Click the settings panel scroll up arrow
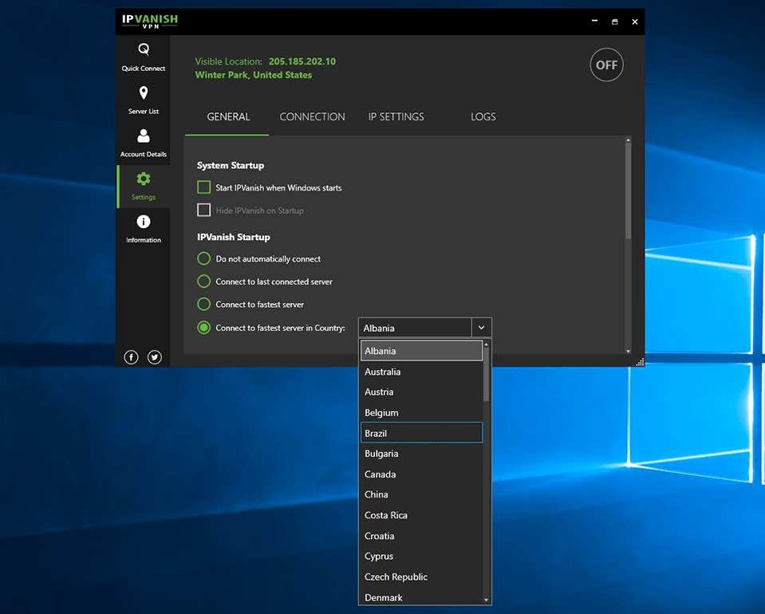 [629, 140]
